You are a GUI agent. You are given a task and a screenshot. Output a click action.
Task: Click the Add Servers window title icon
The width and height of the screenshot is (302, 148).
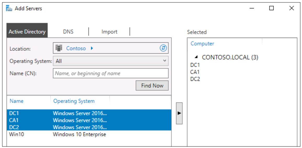(x=9, y=9)
